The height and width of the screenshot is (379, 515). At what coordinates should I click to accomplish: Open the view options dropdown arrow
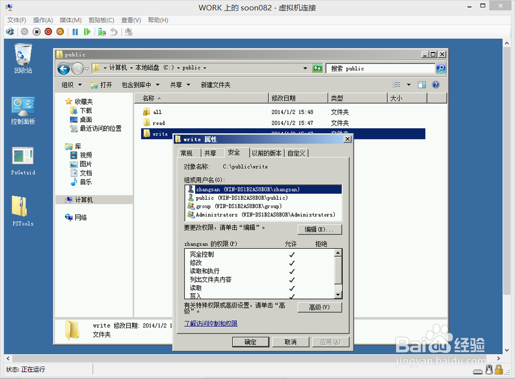[x=408, y=85]
